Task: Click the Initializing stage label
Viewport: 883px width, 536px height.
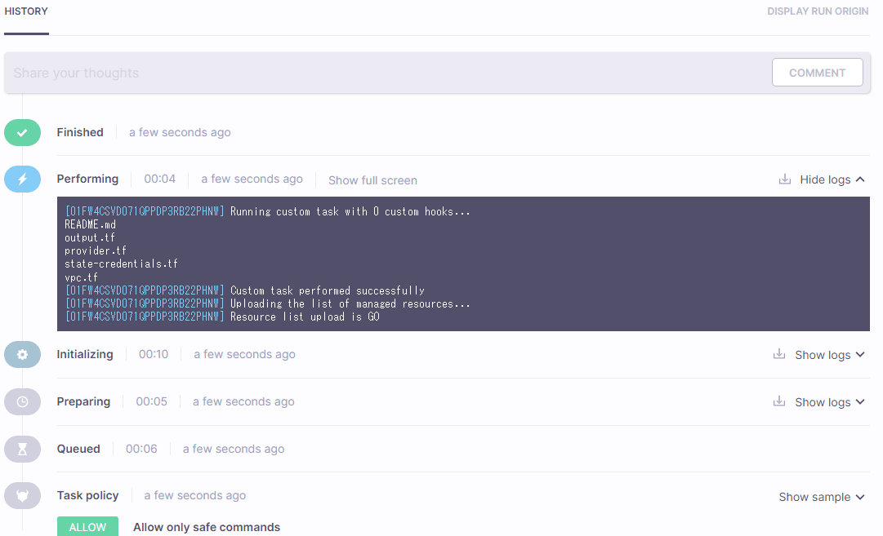Action: [85, 354]
